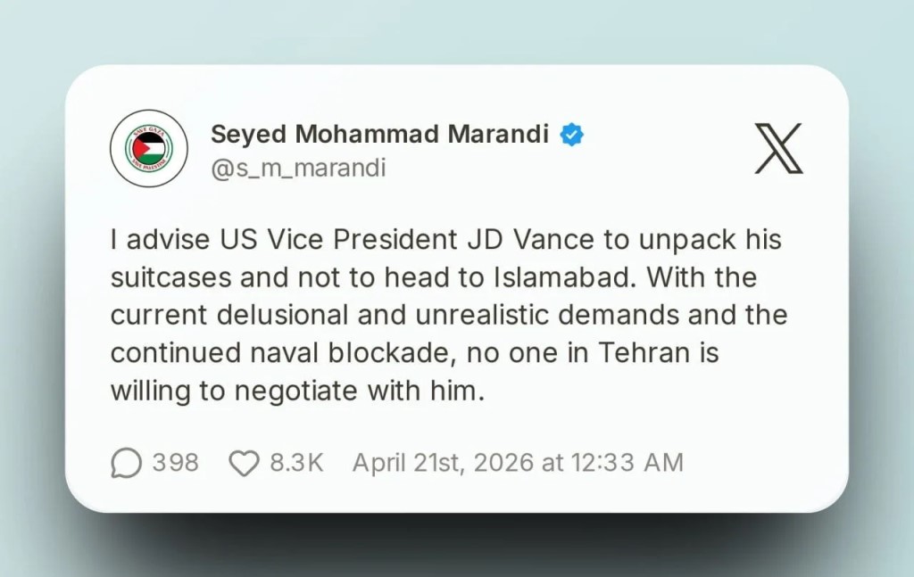
Task: Click the Palestinian flag in the avatar
Action: point(148,148)
